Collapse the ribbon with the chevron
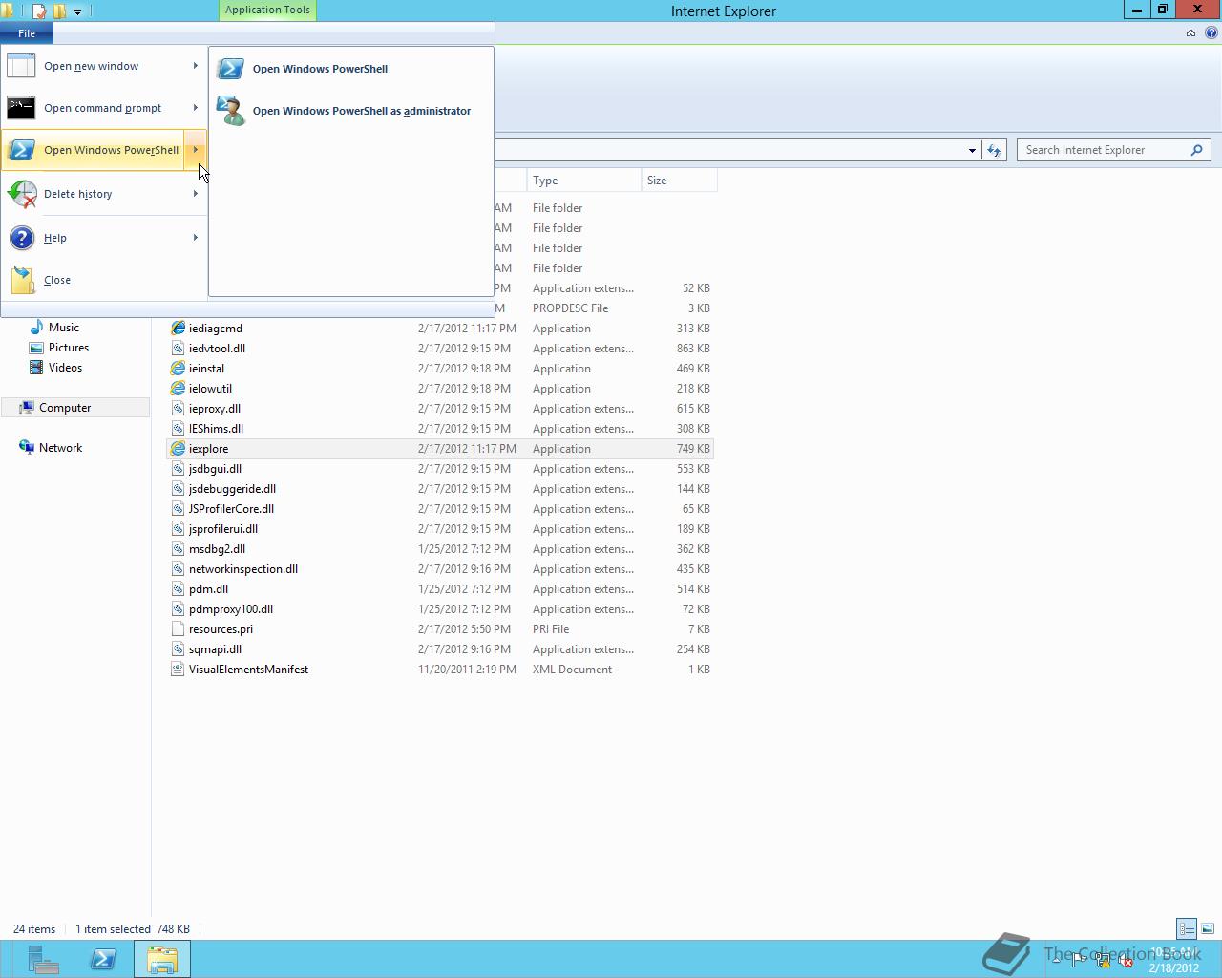 click(1190, 32)
